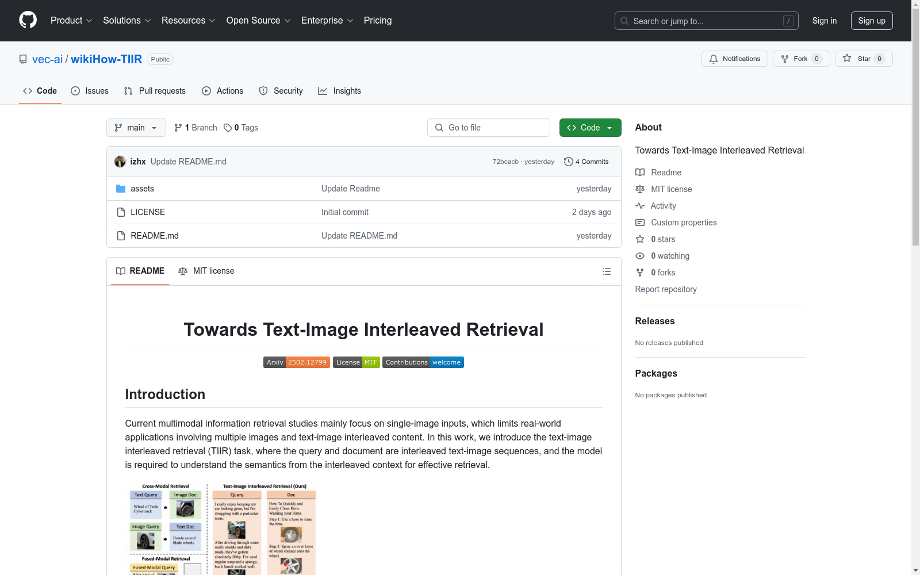920x575 pixels.
Task: Click the izhx author avatar
Action: (x=120, y=162)
